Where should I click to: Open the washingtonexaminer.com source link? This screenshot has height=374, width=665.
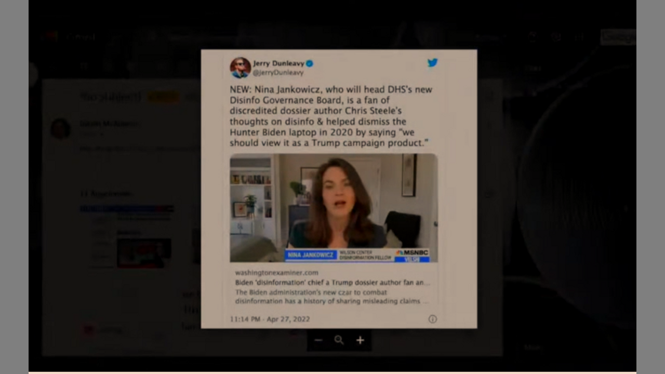point(276,272)
